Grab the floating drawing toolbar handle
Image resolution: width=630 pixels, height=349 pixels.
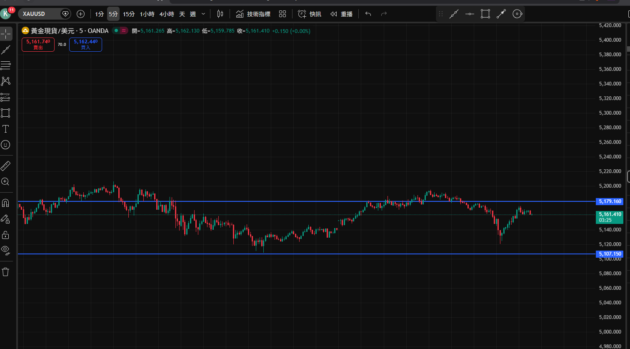[x=441, y=14]
